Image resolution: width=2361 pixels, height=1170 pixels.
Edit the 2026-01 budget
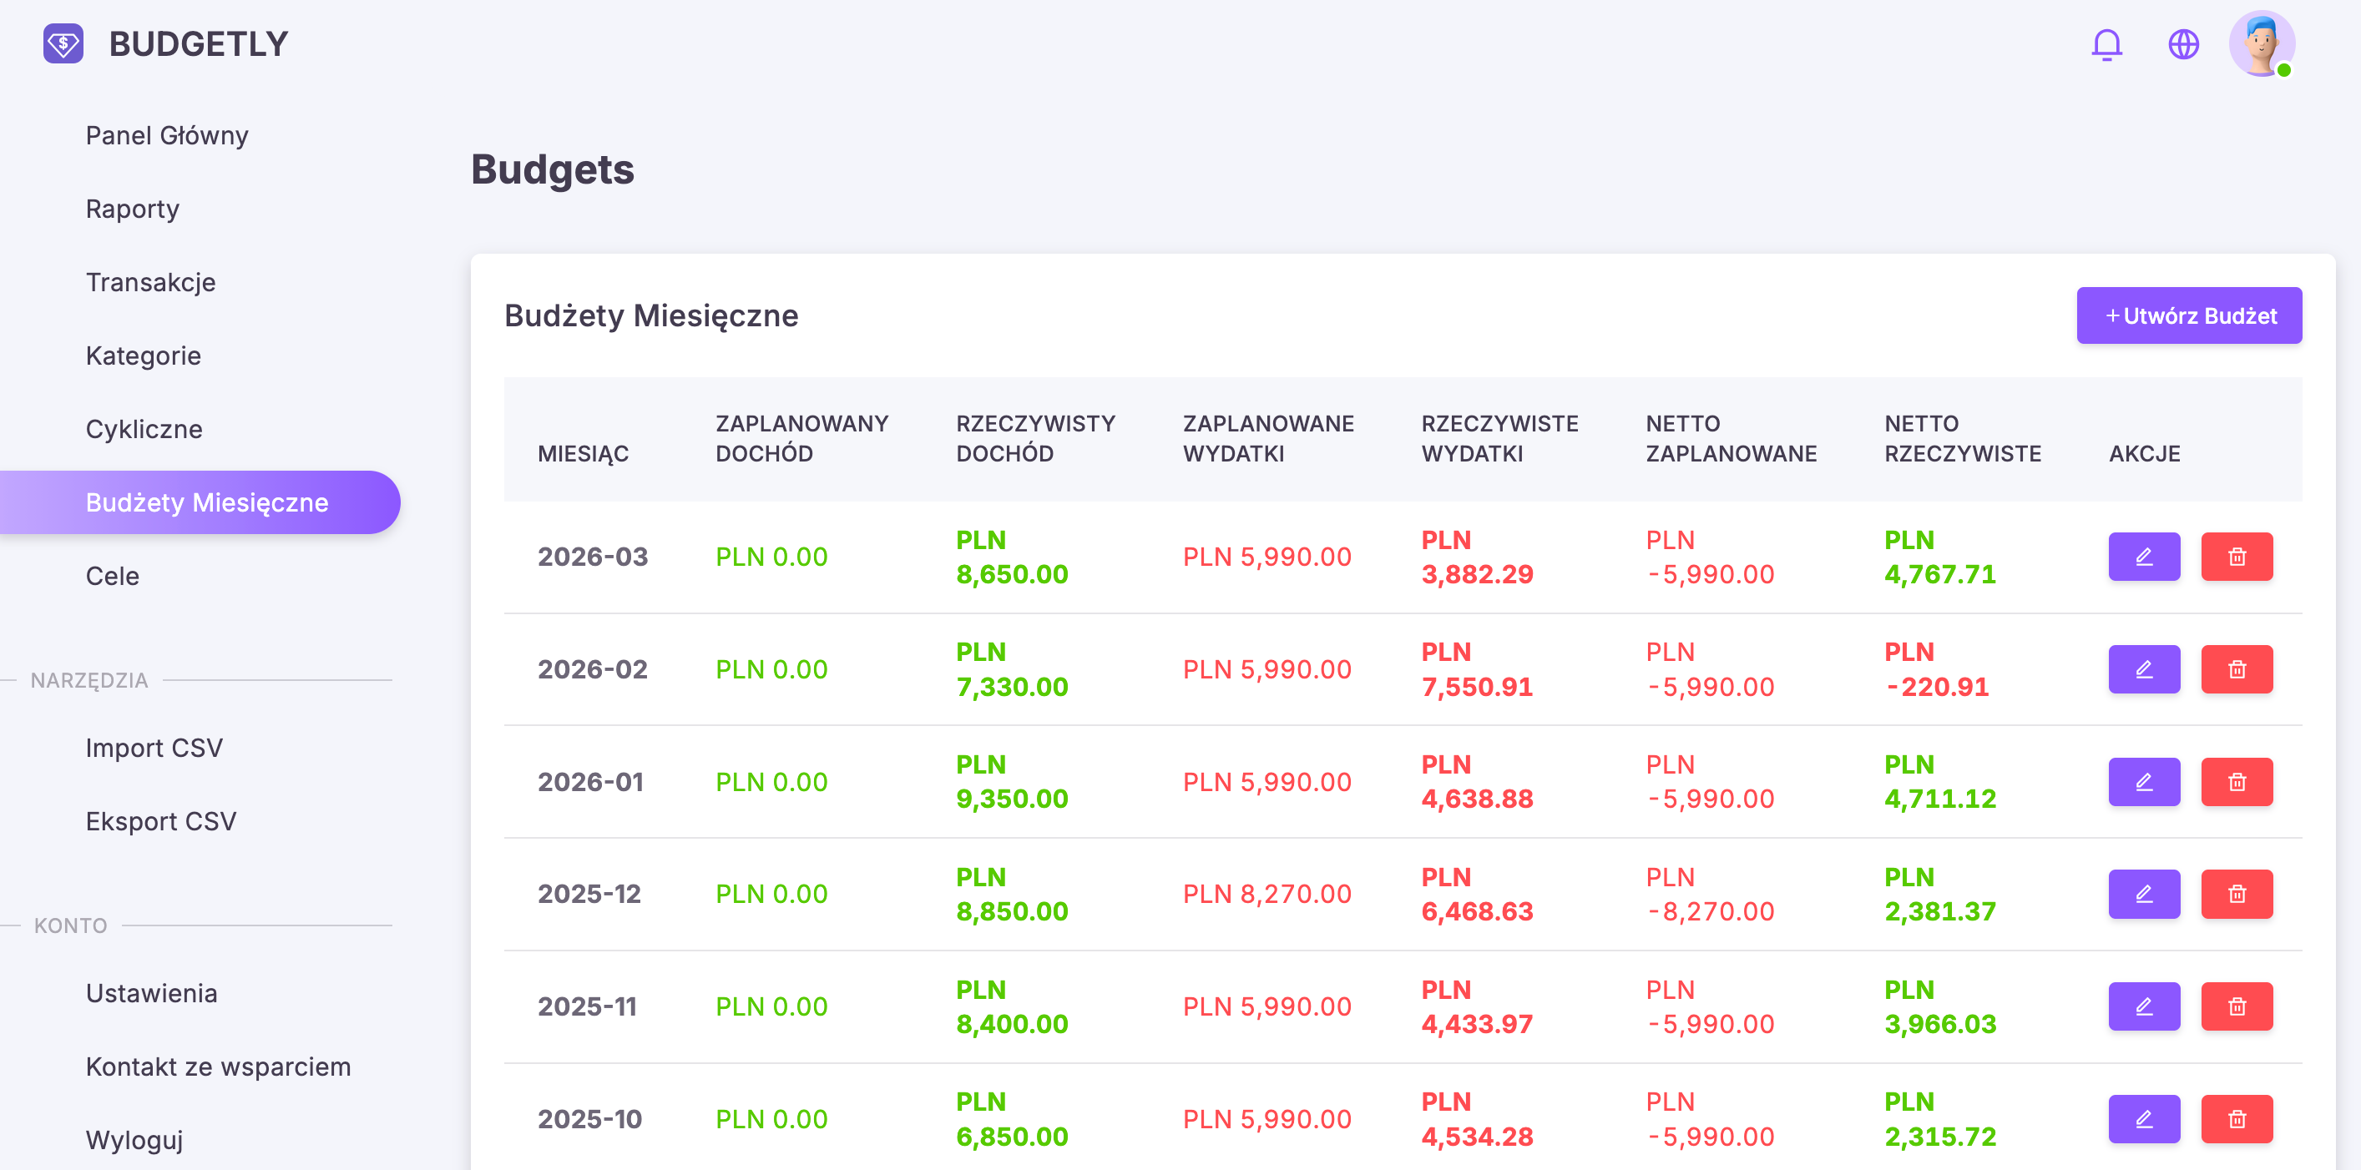[2144, 781]
